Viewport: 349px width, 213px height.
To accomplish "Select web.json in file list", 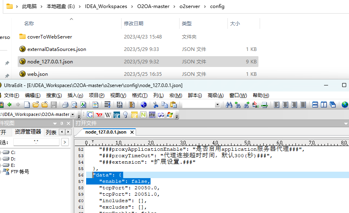I will point(37,74).
